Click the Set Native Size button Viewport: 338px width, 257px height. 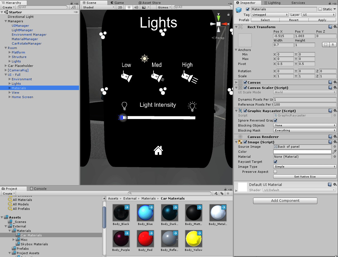pyautogui.click(x=305, y=176)
